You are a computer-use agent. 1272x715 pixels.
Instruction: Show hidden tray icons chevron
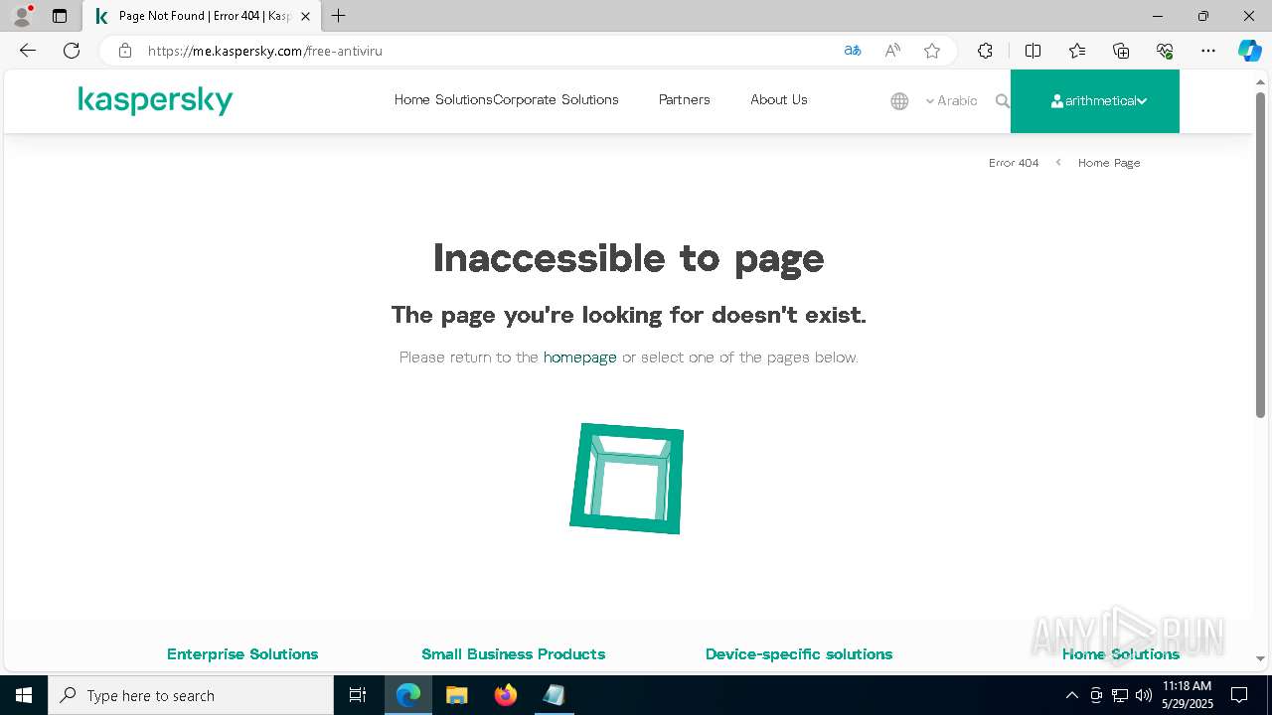click(x=1071, y=695)
